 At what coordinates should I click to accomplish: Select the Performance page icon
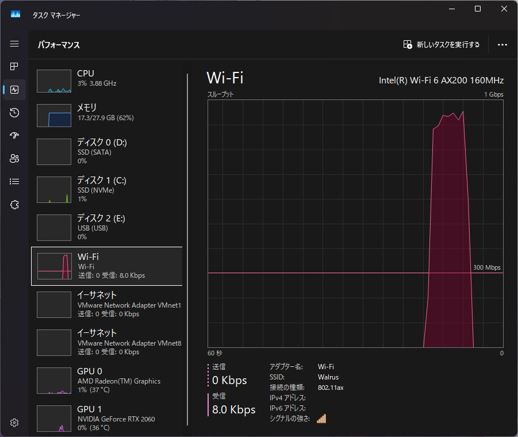[x=14, y=90]
